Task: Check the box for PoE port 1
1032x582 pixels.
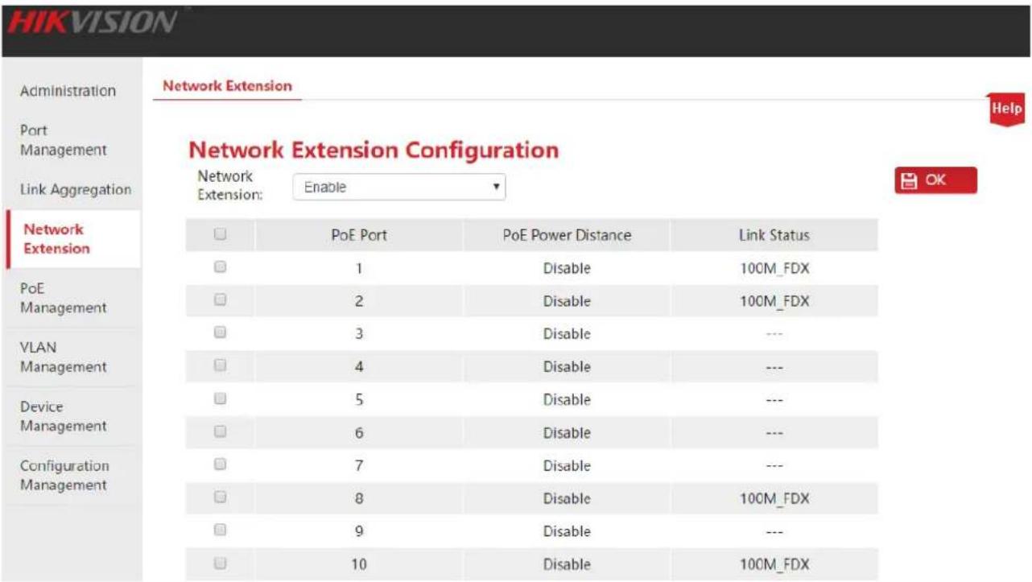Action: tap(220, 267)
